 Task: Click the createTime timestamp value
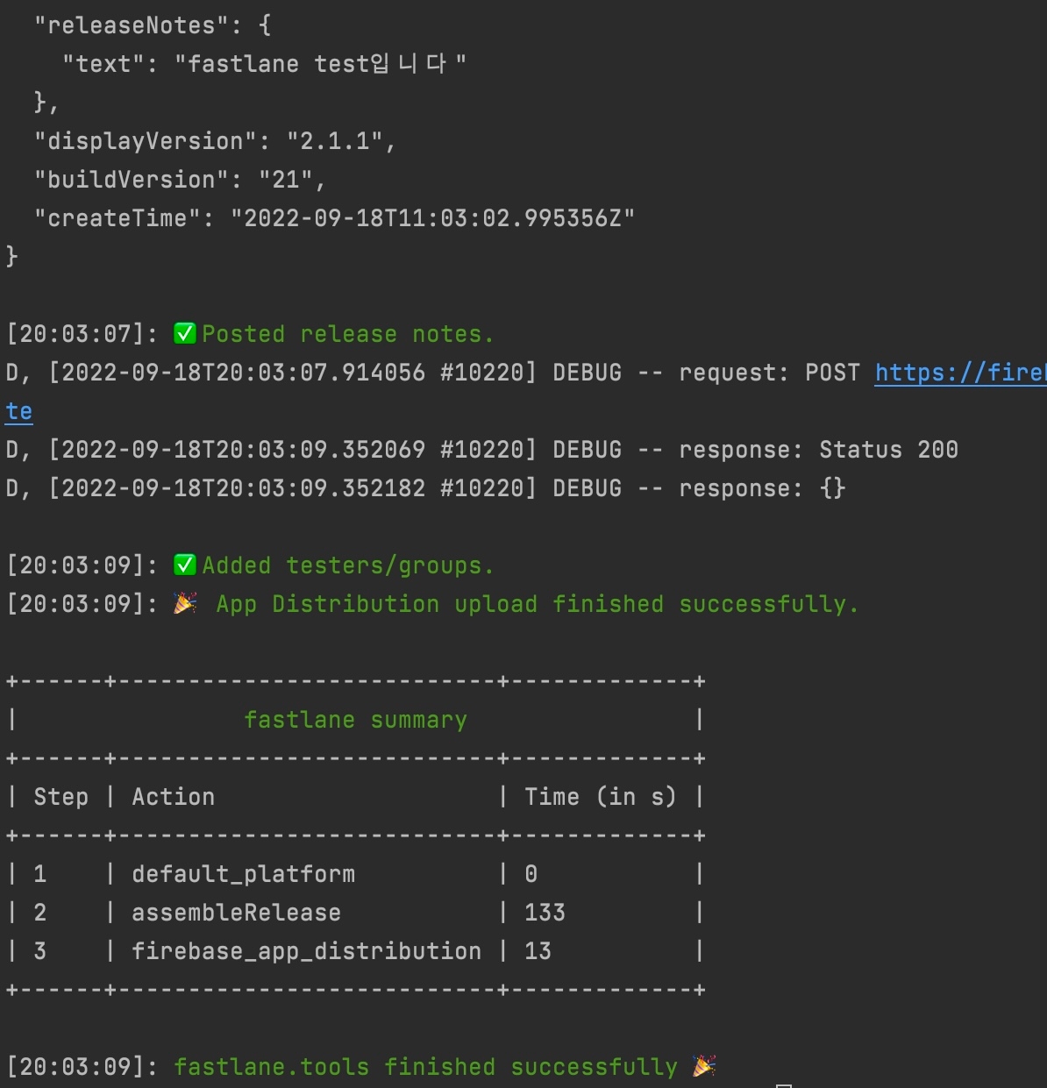click(x=432, y=218)
